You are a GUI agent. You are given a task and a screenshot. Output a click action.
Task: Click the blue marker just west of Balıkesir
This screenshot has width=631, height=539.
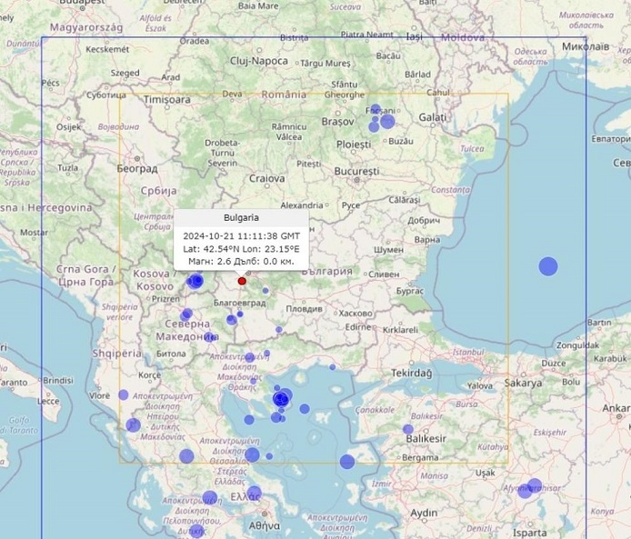click(x=408, y=429)
